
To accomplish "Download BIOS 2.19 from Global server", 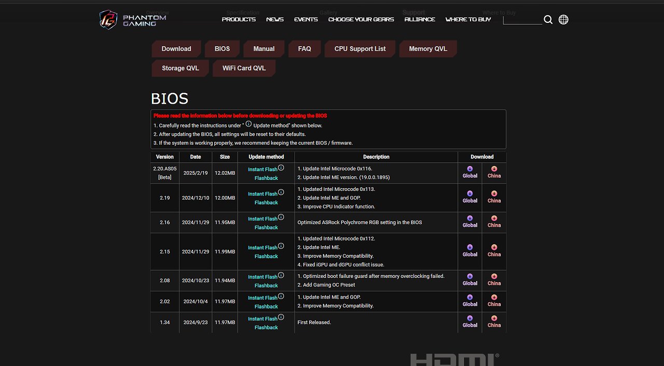I will click(x=470, y=197).
